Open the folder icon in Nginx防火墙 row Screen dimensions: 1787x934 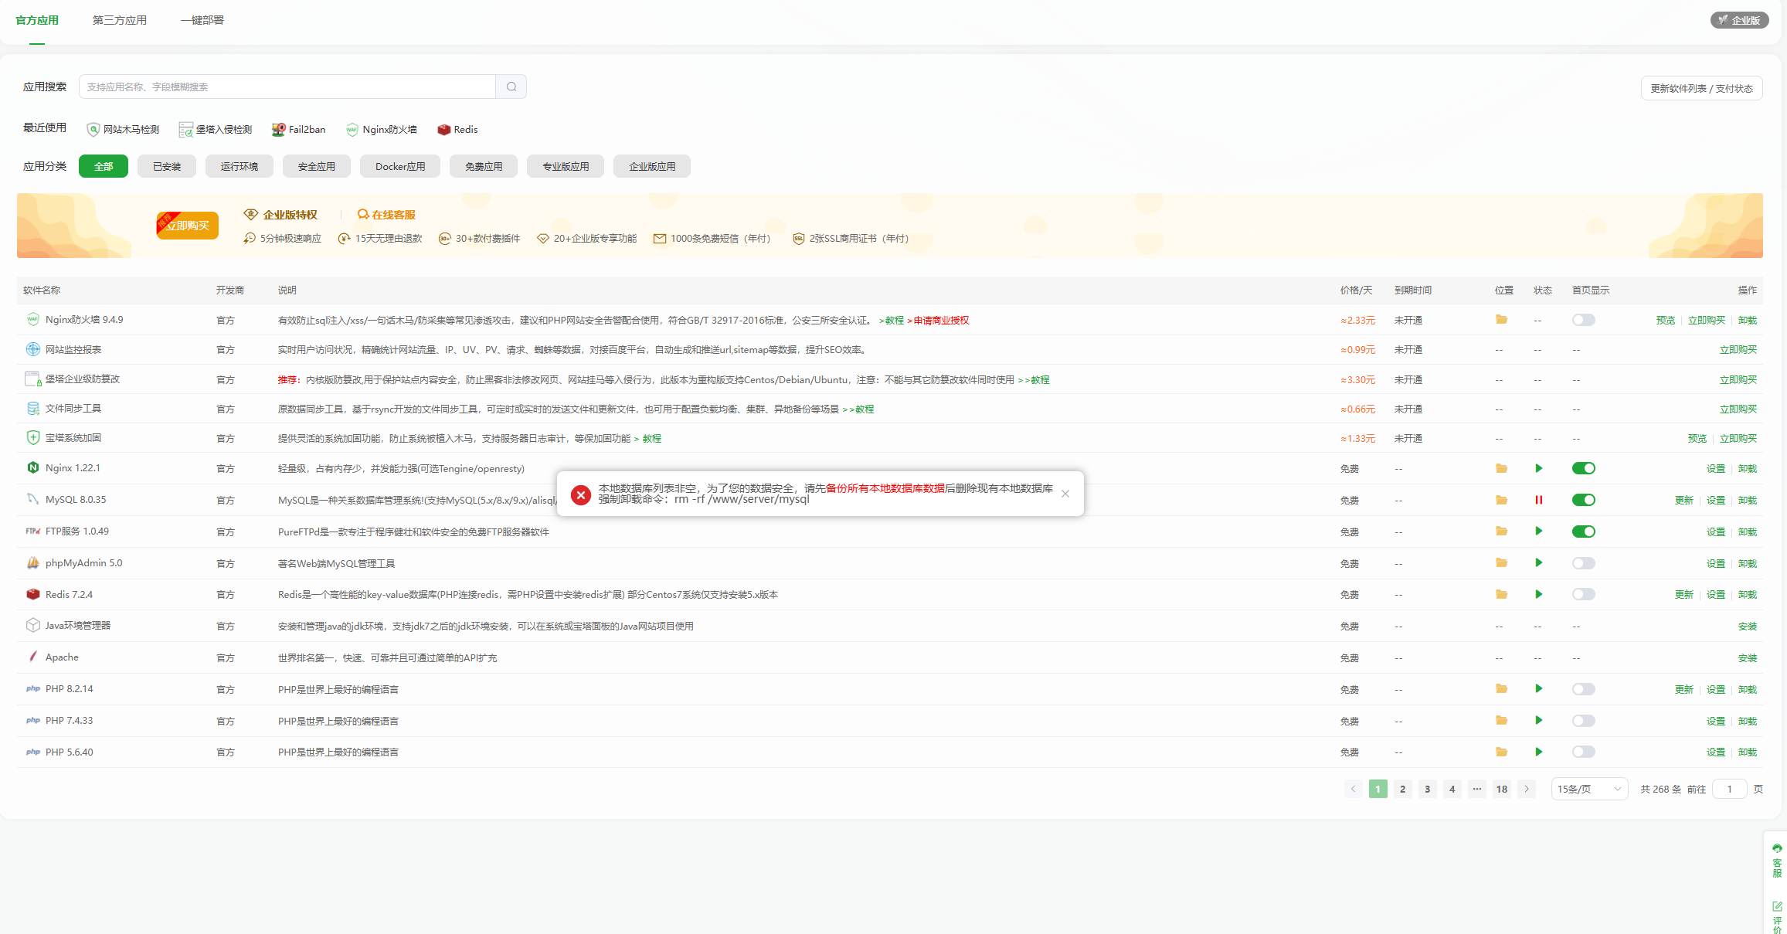tap(1501, 320)
